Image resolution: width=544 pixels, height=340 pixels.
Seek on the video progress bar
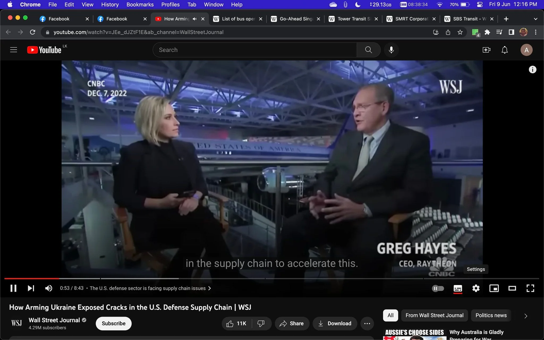pyautogui.click(x=271, y=278)
